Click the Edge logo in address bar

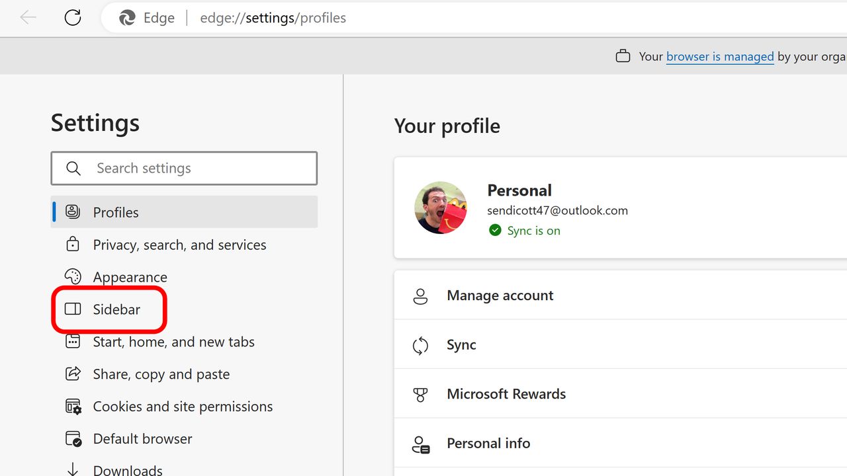[127, 18]
